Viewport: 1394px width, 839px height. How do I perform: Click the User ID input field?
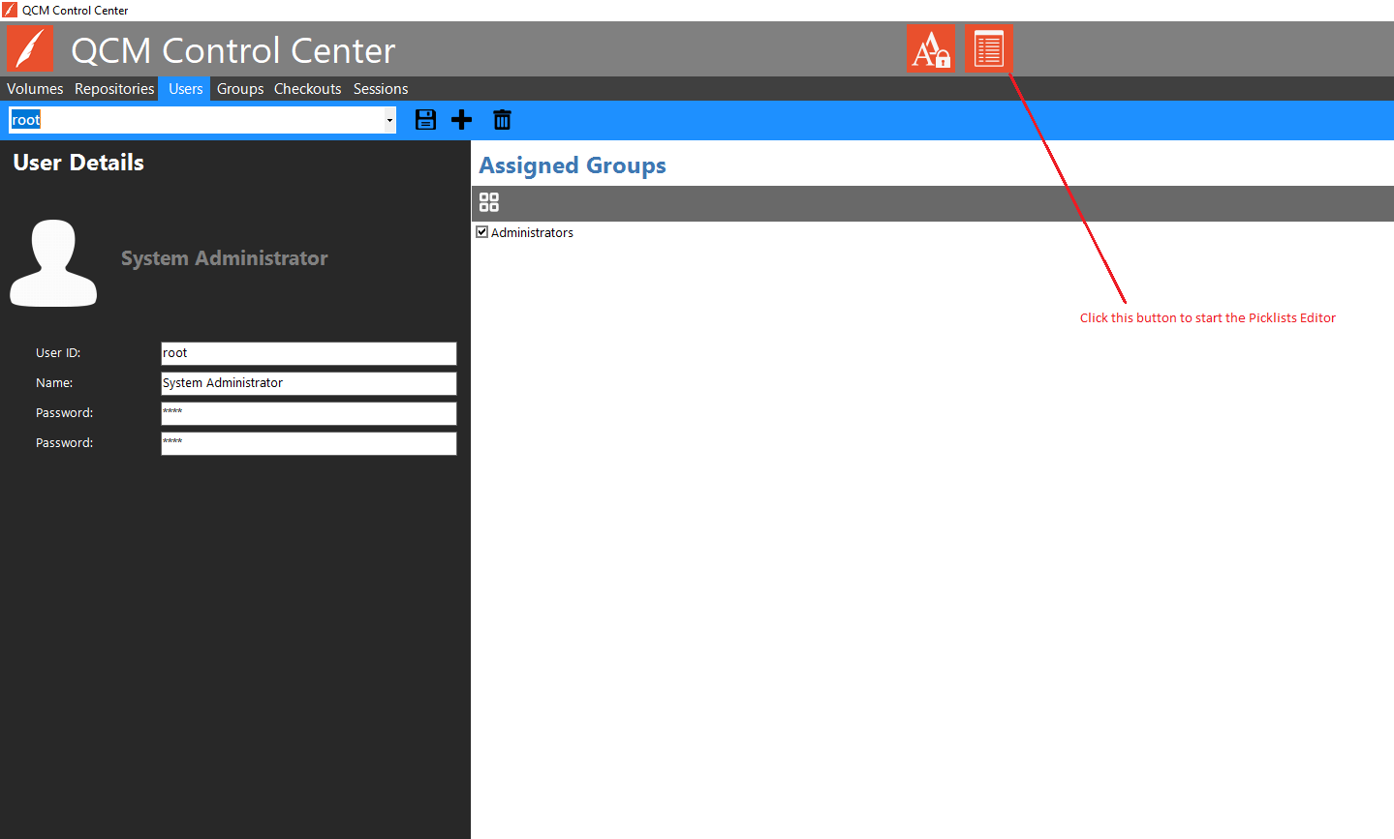308,353
